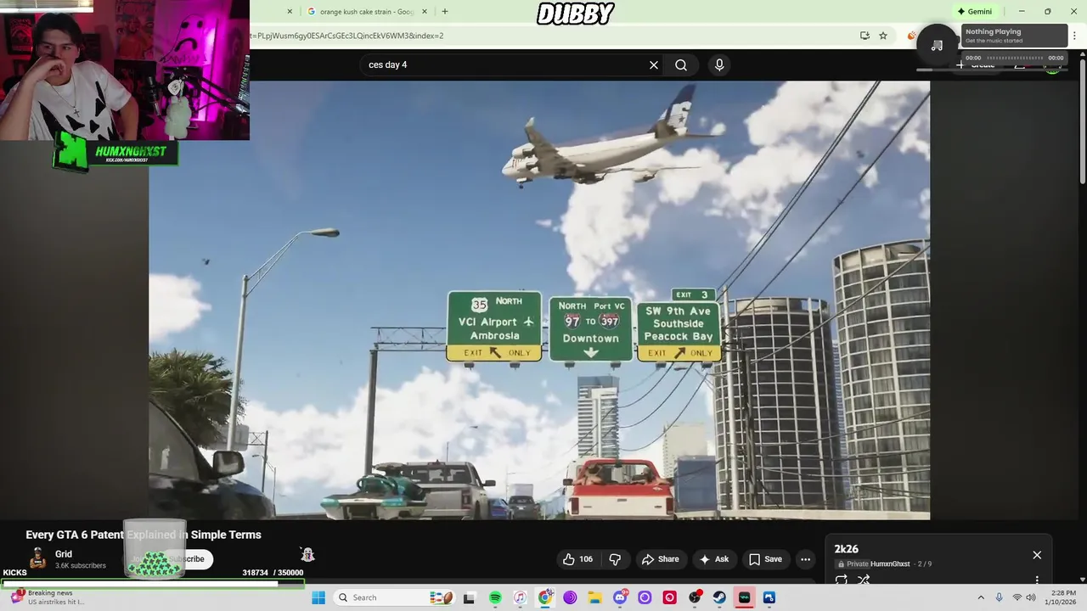
Task: Click the 2k26 playlist title
Action: click(x=846, y=549)
